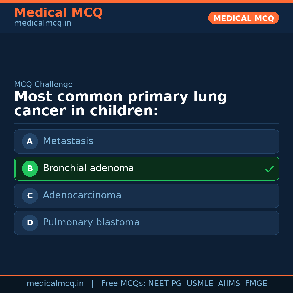Click the green checkmark icon
Image resolution: width=293 pixels, height=293 pixels.
(x=269, y=169)
